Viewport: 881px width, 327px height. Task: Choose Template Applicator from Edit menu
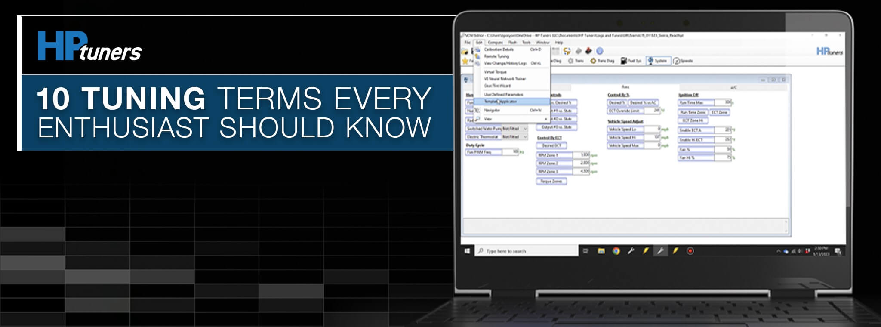[x=501, y=102]
